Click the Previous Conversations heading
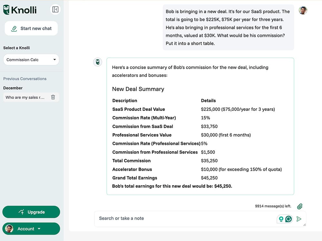The image size is (322, 241). [x=25, y=79]
